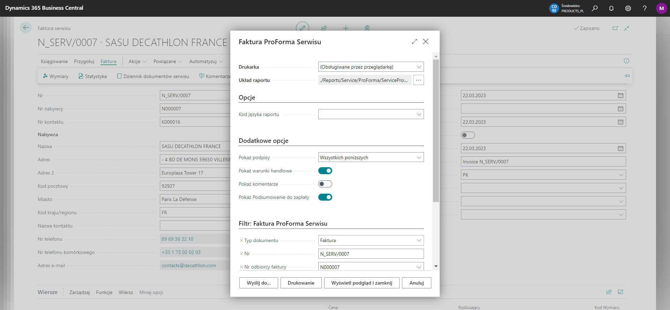The image size is (670, 310).
Task: Open calendar for first 22.03.2023 date
Action: [x=620, y=95]
